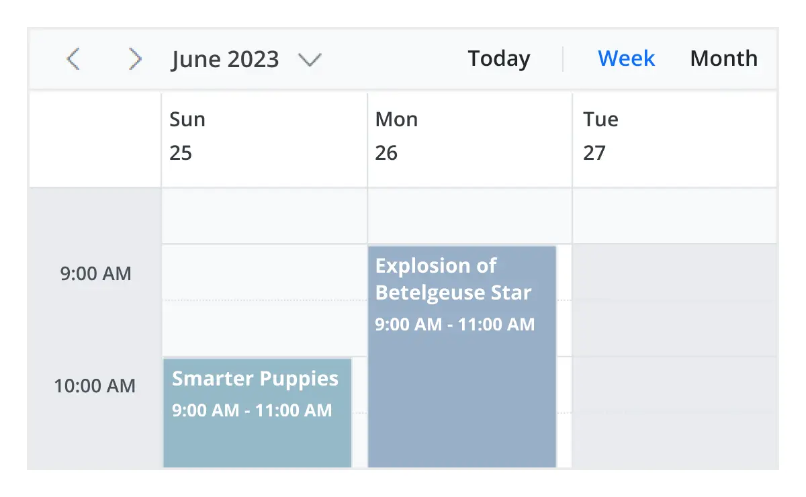Click the 9:00 AM time label
This screenshot has height=497, width=806.
tap(94, 273)
